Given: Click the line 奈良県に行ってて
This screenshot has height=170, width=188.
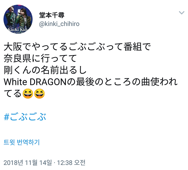Looking at the screenshot, I should pyautogui.click(x=40, y=58).
